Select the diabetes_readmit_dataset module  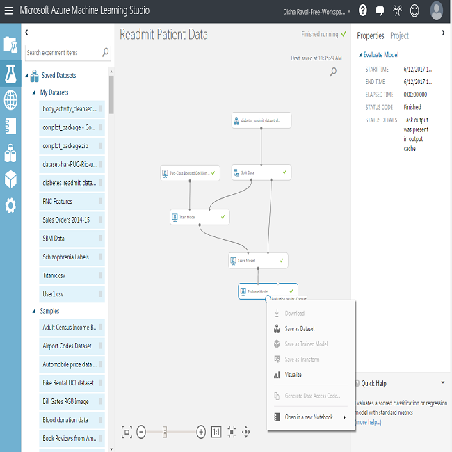pyautogui.click(x=261, y=120)
